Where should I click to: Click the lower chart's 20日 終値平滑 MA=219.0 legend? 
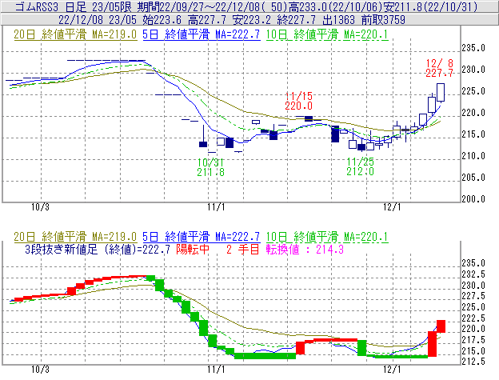pyautogui.click(x=75, y=237)
